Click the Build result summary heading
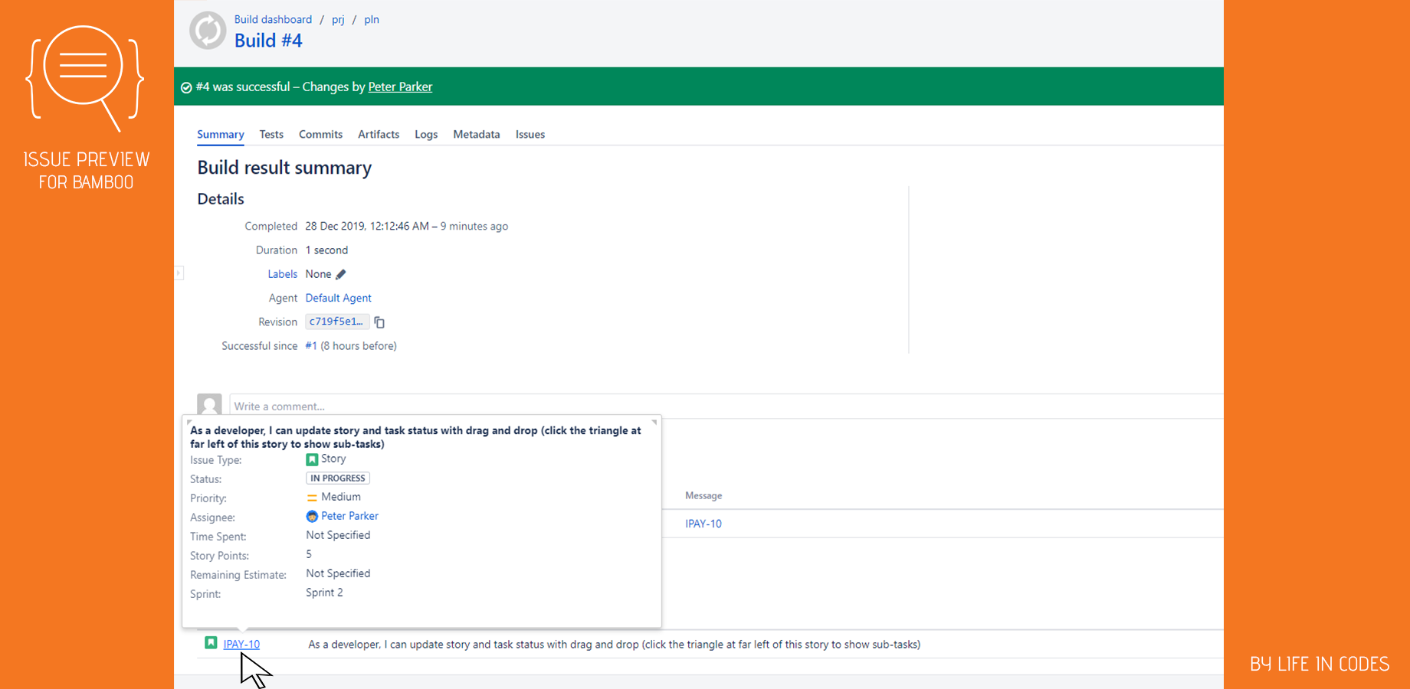The image size is (1410, 689). tap(284, 168)
